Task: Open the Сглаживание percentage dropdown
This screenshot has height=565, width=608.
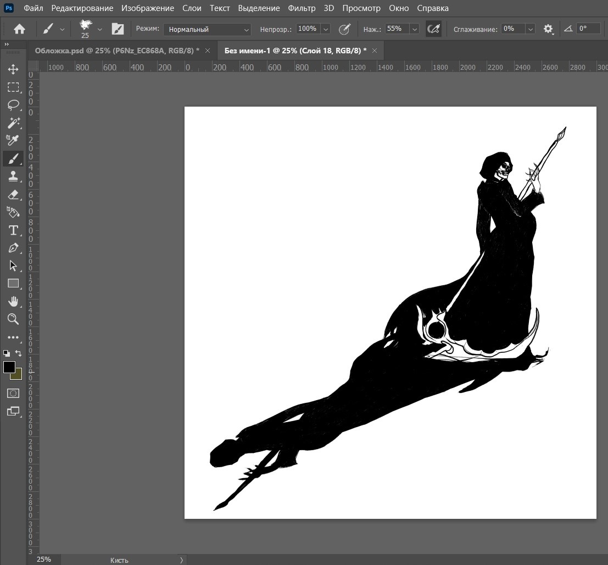Action: point(530,29)
